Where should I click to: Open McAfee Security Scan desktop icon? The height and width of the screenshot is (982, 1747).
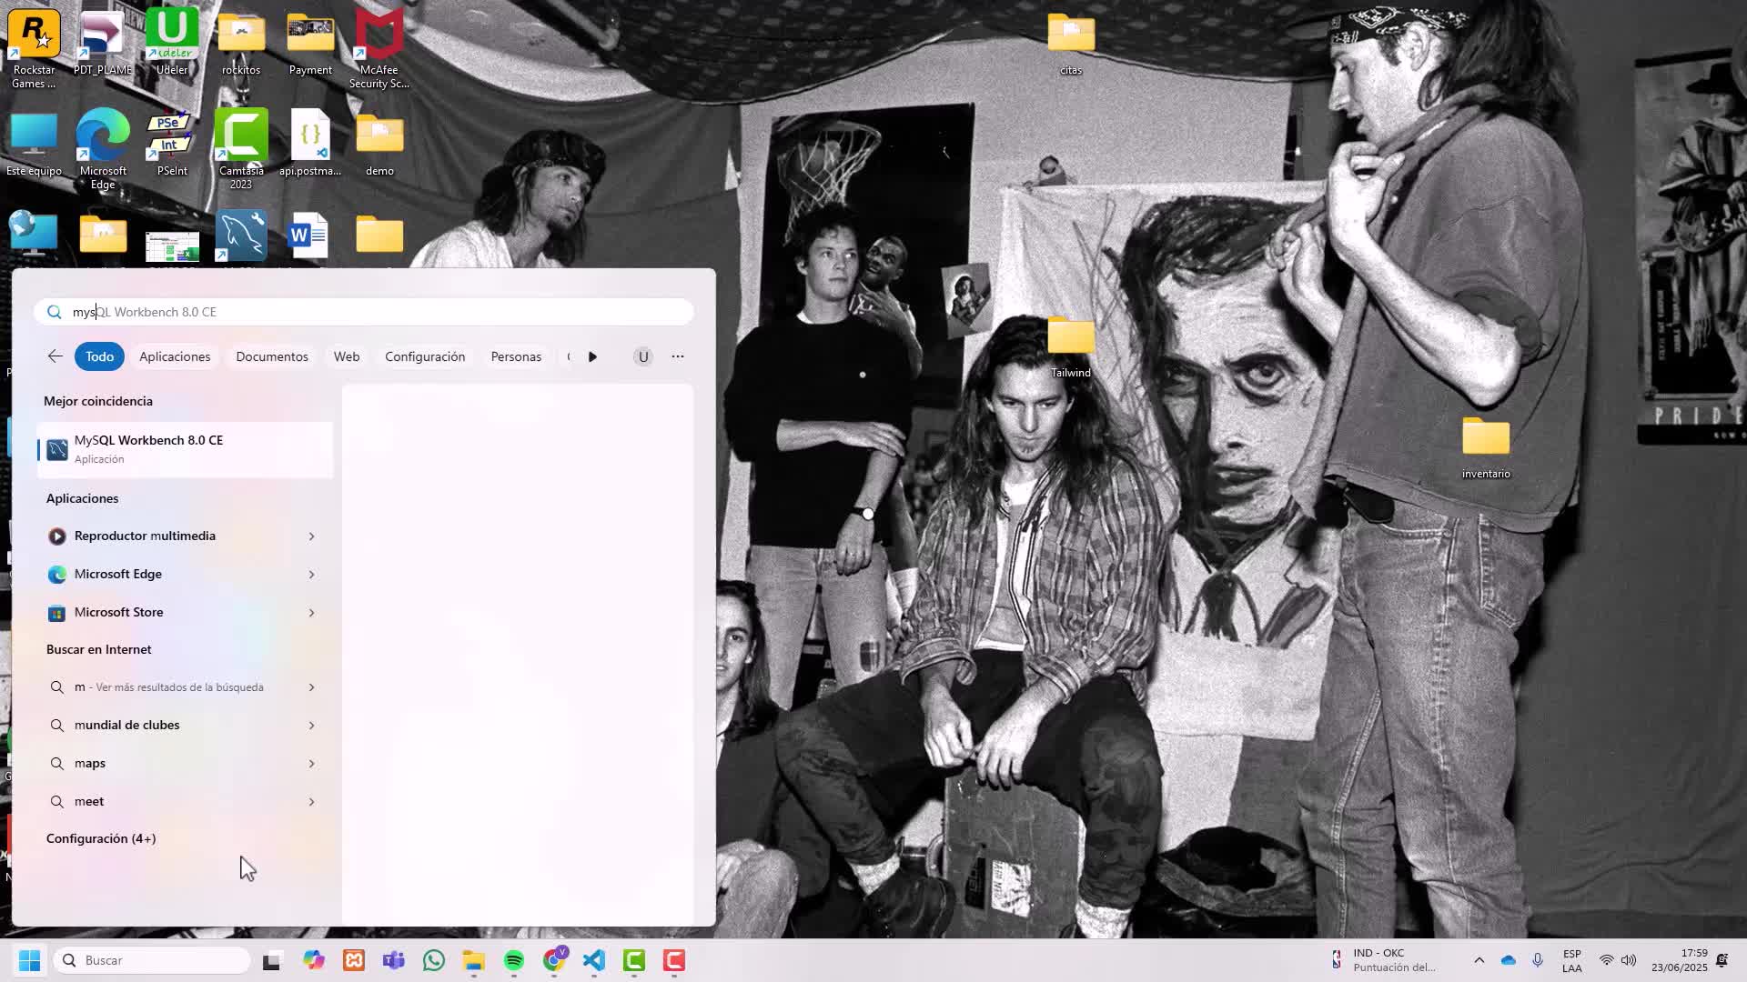click(379, 49)
